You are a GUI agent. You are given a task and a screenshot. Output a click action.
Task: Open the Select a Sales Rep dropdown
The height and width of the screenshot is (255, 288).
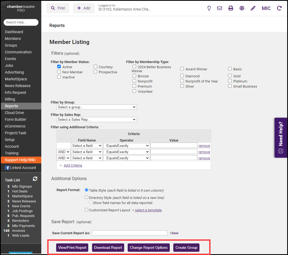coord(97,119)
